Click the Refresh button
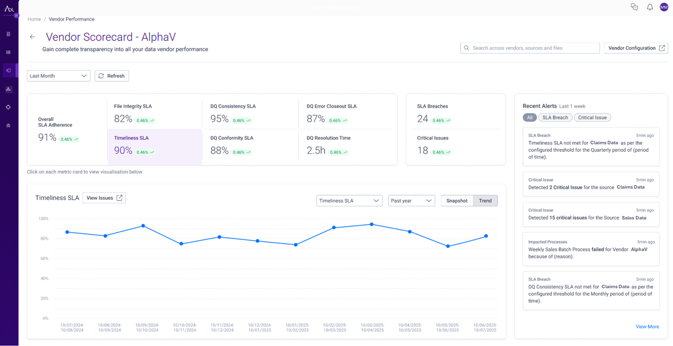Image resolution: width=673 pixels, height=346 pixels. pos(111,76)
